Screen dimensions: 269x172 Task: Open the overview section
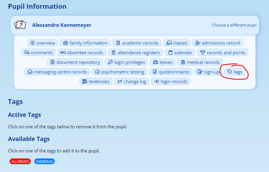[x=42, y=43]
